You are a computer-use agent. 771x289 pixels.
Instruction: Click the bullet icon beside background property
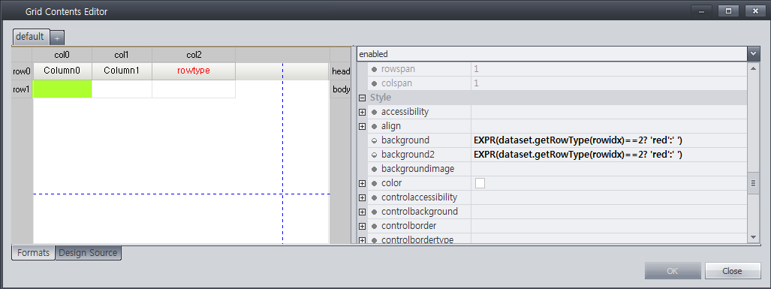click(374, 140)
